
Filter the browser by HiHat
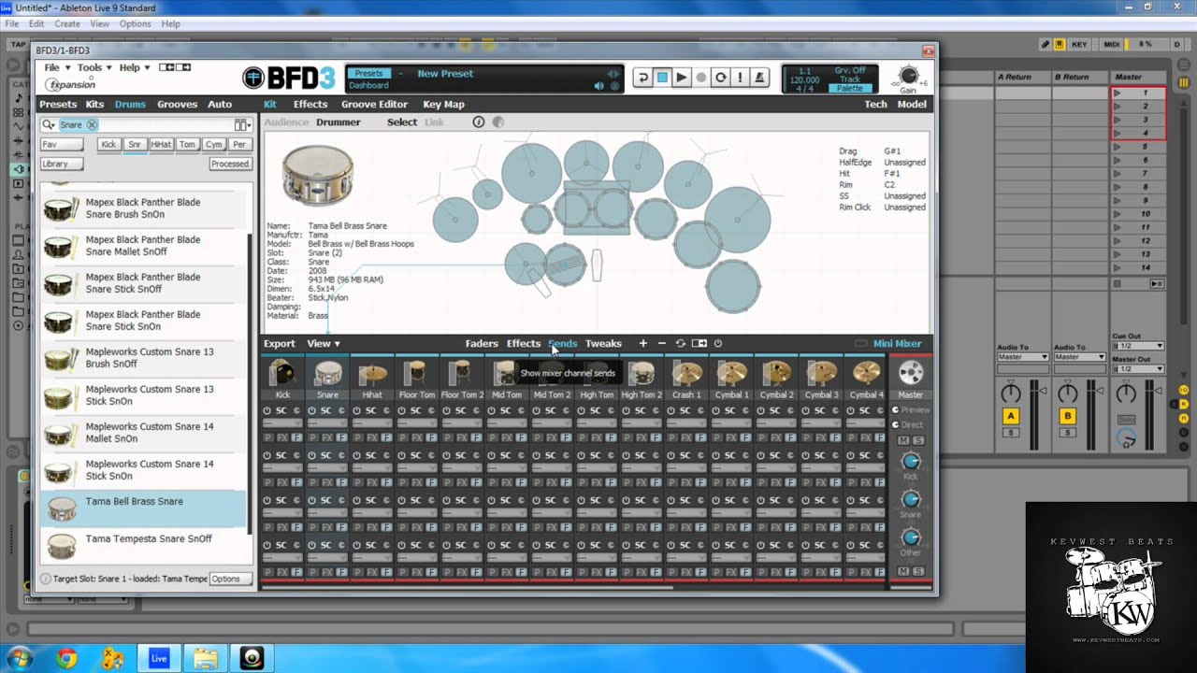pos(161,145)
